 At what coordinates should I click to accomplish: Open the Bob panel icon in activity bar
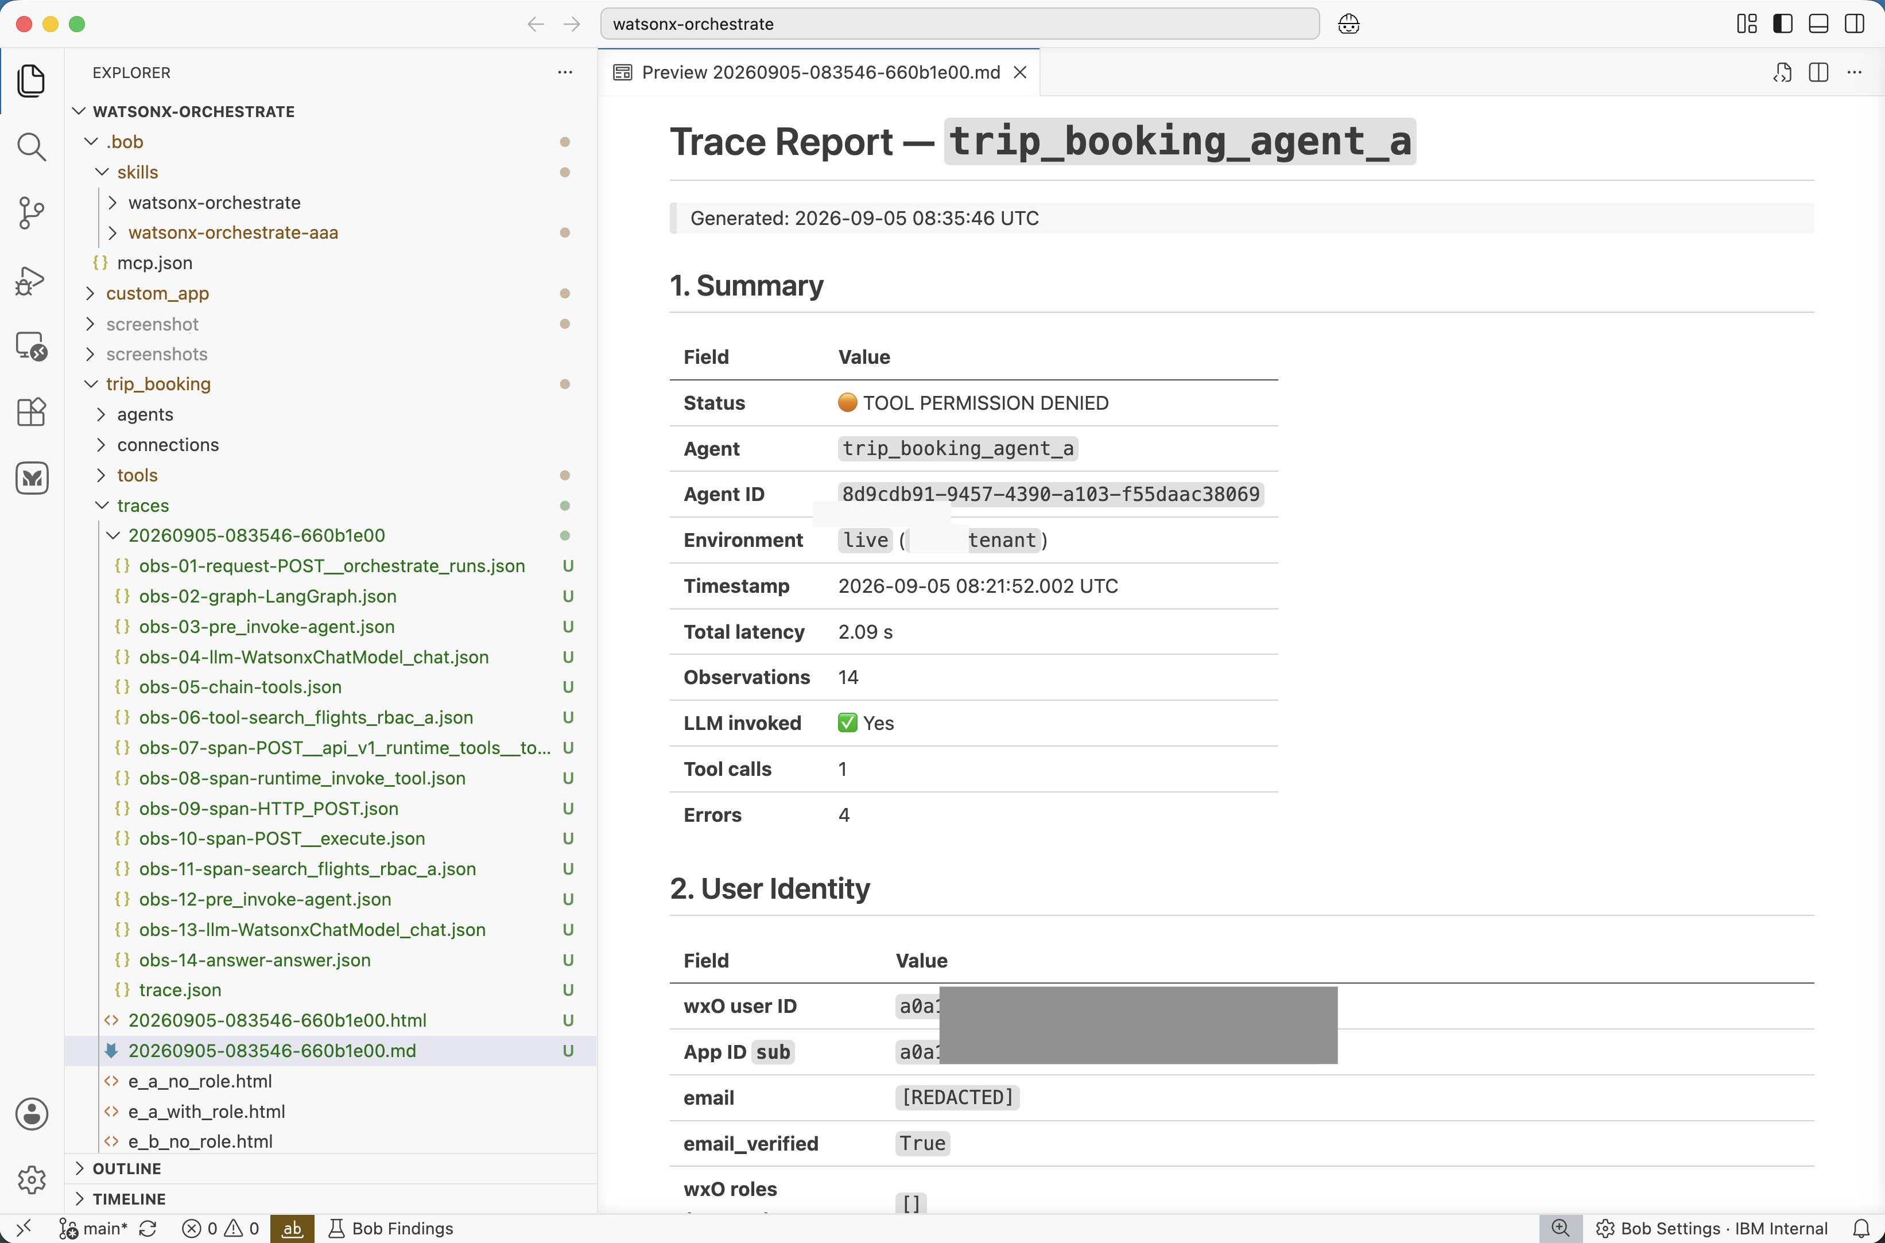point(31,478)
